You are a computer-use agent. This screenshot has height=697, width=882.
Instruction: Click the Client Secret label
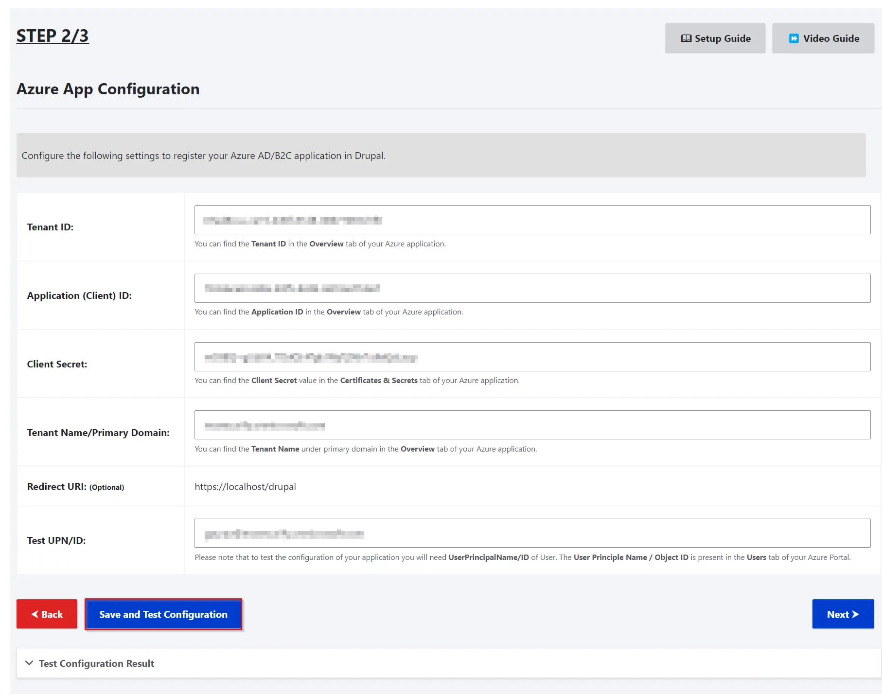pos(57,364)
